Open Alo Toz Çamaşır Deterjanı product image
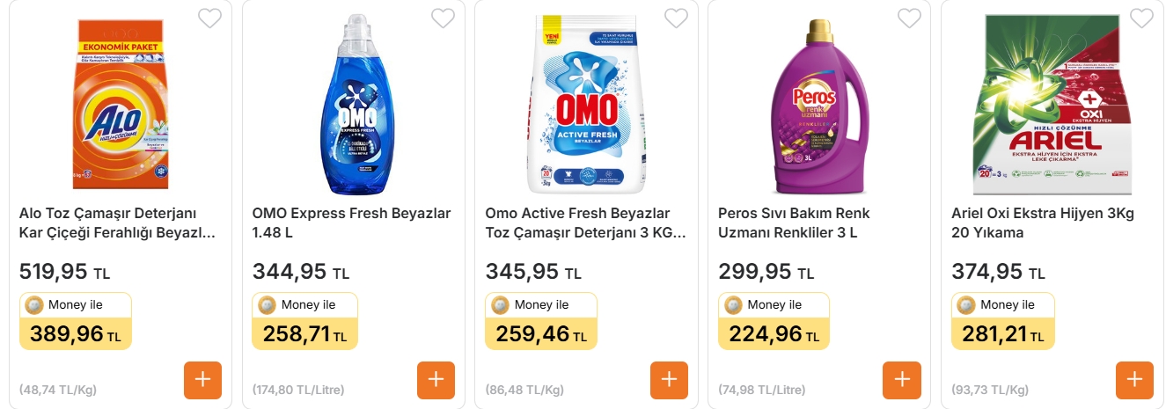Viewport: 1166px width, 409px height. (x=121, y=104)
